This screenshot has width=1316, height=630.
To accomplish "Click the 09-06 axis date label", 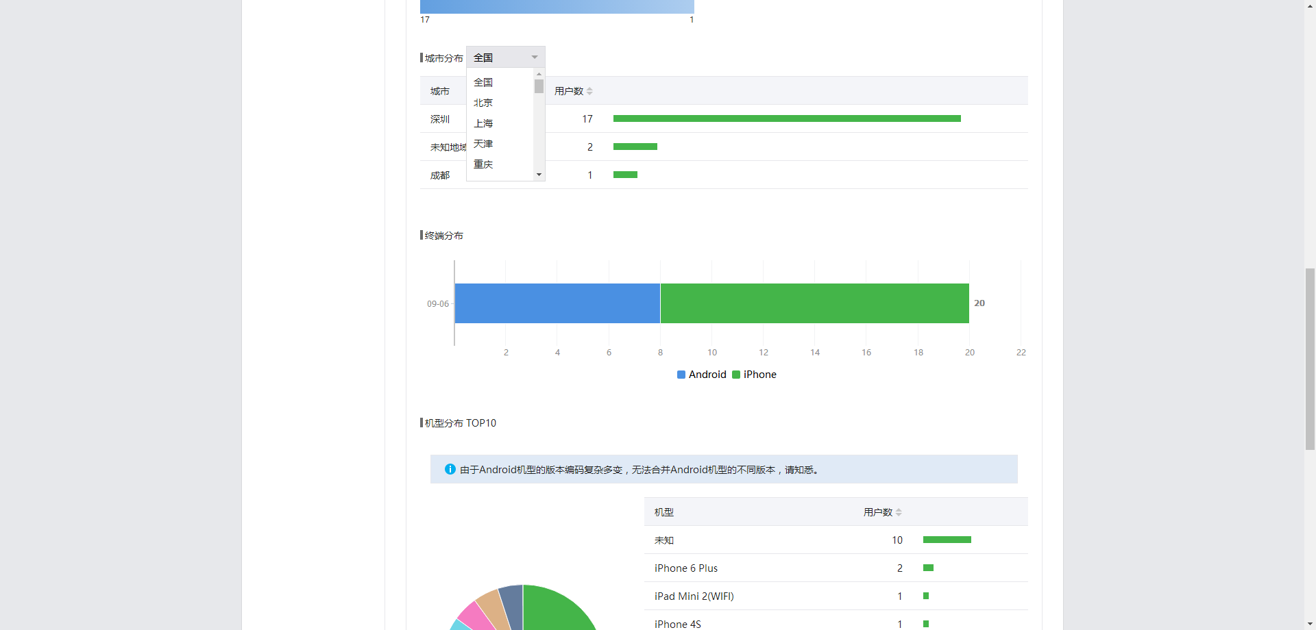I will point(438,303).
